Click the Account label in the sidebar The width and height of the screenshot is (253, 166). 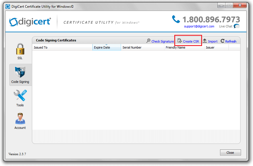[x=20, y=128]
